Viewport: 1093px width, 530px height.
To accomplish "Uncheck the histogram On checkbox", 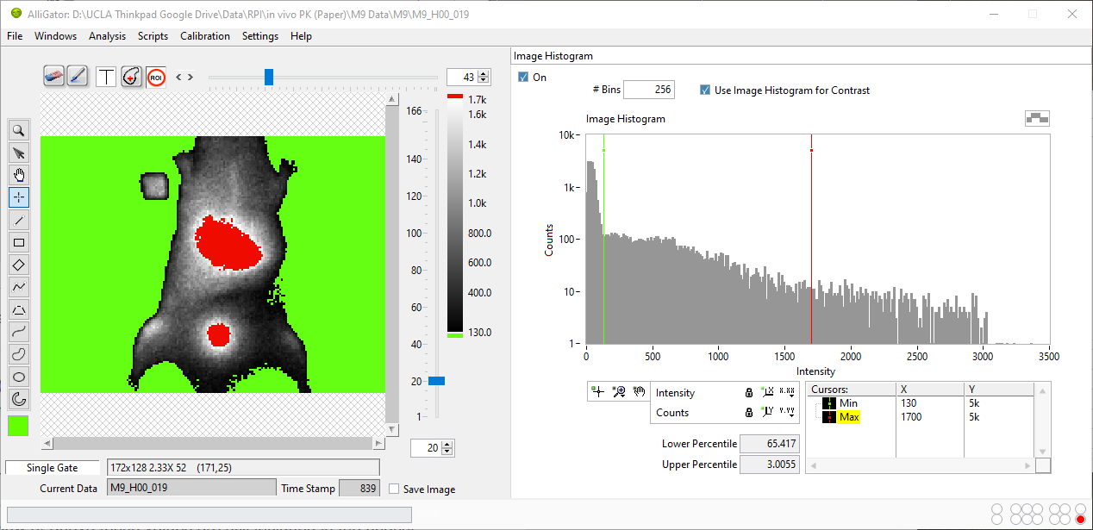I will pos(523,77).
